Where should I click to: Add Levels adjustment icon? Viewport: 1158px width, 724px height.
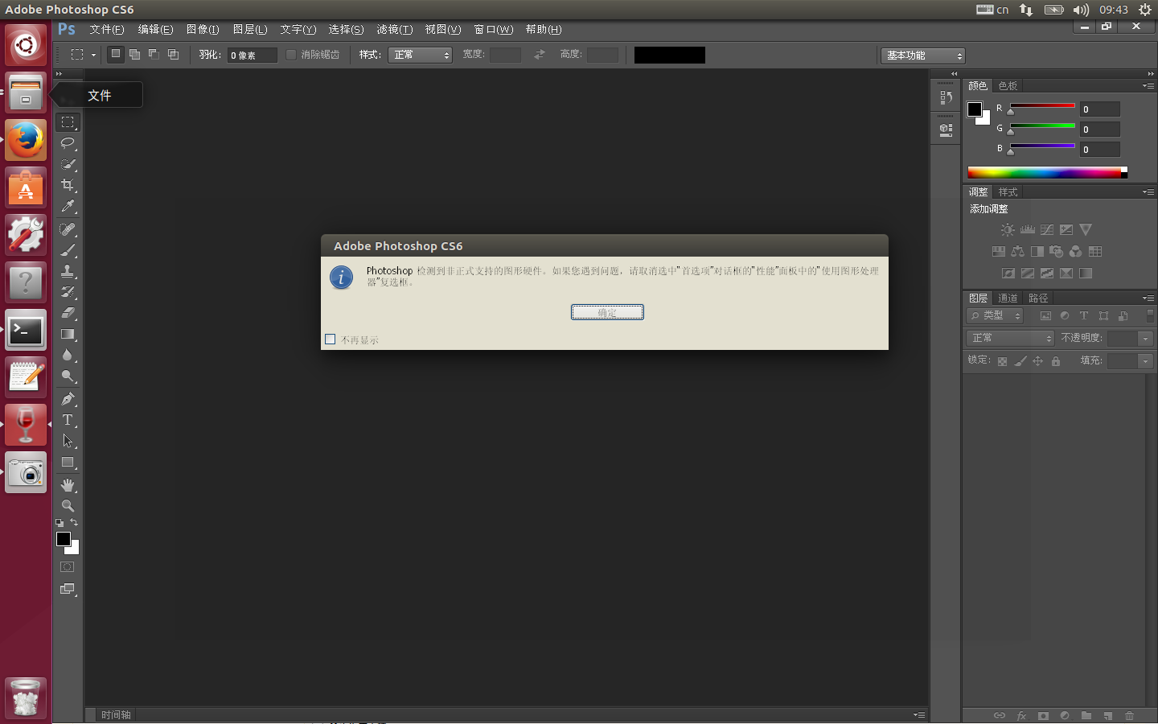(1028, 230)
